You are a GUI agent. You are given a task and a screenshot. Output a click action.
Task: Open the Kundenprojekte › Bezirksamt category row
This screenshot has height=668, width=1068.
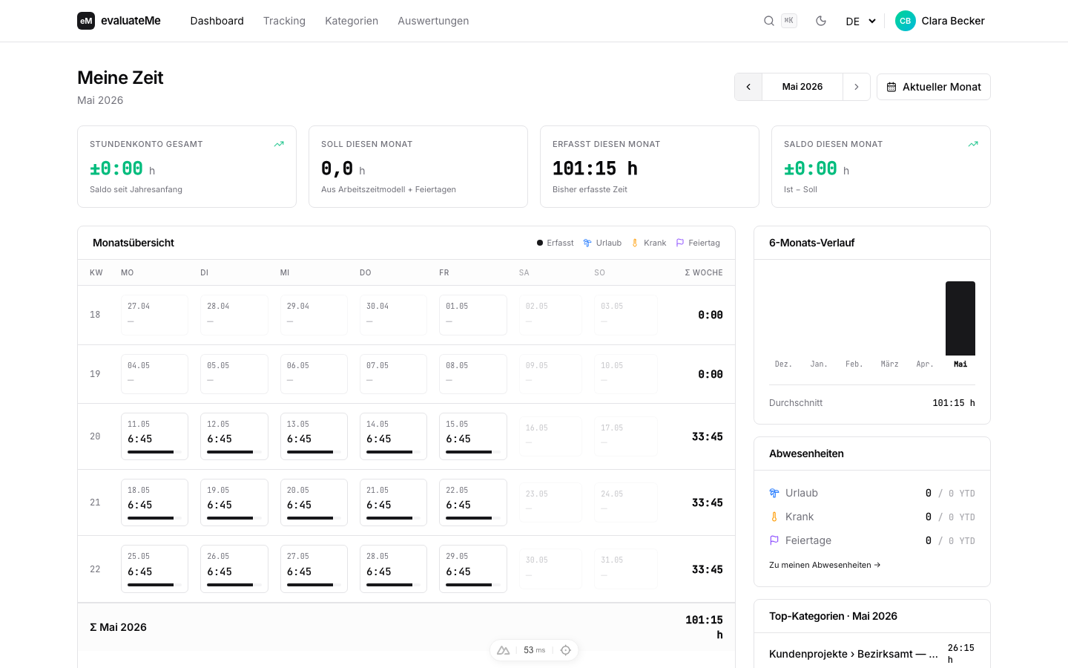coord(872,654)
